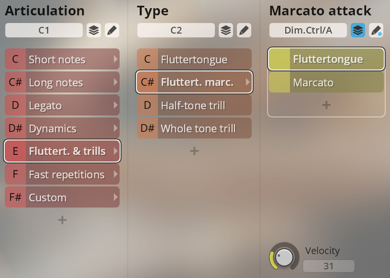Expand the Legato articulation arrow
This screenshot has height=278, width=390.
[115, 105]
